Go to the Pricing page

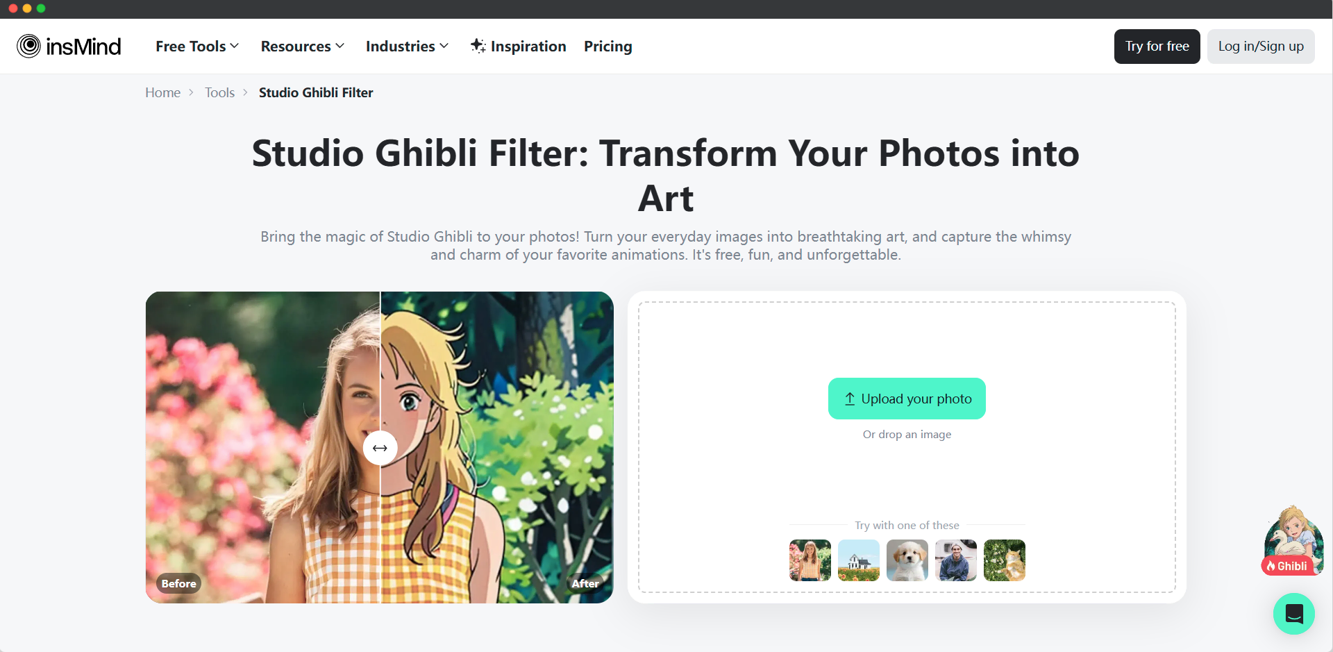click(x=608, y=47)
